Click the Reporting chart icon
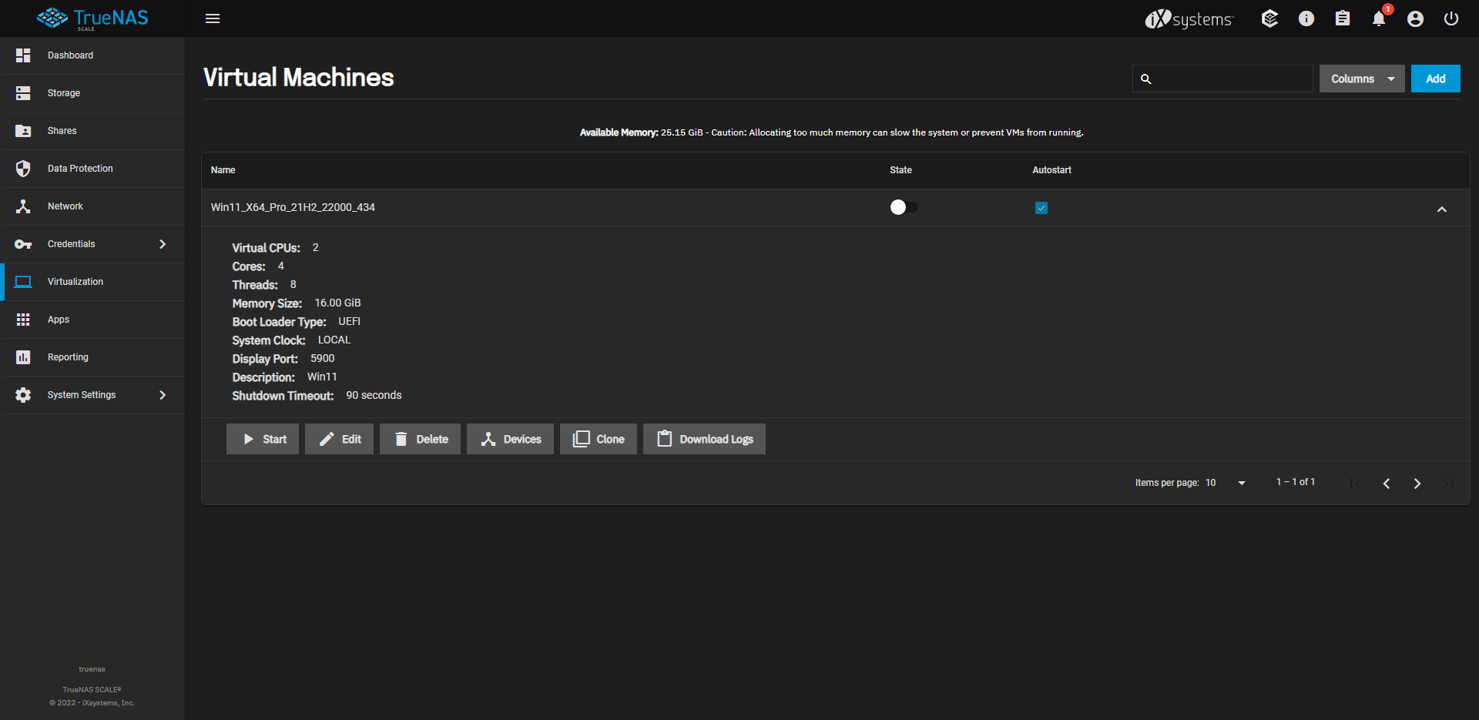The height and width of the screenshot is (720, 1479). [x=23, y=357]
